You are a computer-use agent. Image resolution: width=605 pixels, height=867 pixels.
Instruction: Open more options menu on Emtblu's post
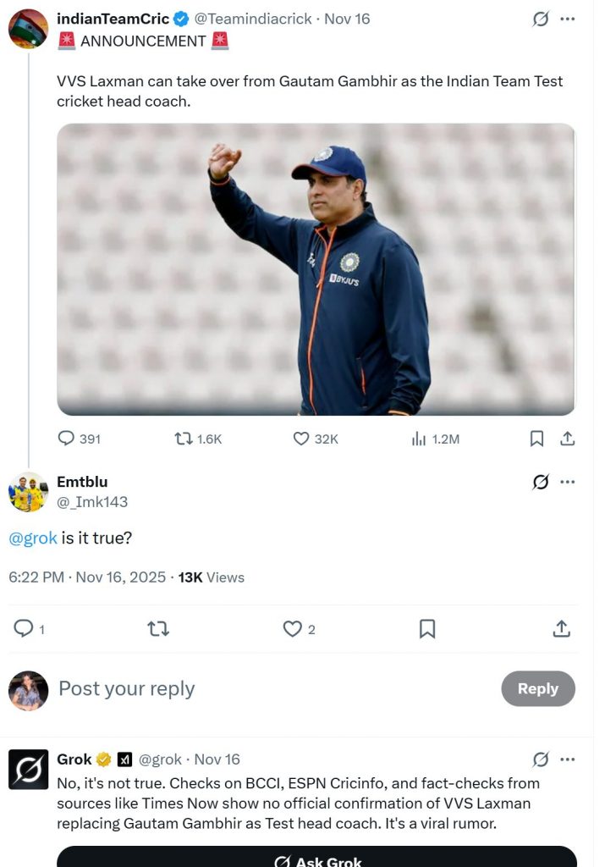point(568,482)
